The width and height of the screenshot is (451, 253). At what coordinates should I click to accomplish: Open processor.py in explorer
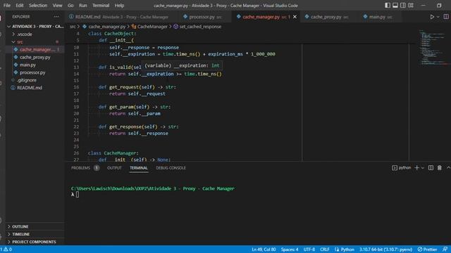pyautogui.click(x=35, y=72)
